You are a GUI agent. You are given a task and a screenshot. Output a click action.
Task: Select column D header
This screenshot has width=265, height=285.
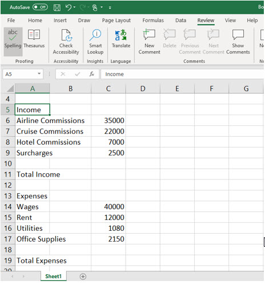(x=143, y=88)
